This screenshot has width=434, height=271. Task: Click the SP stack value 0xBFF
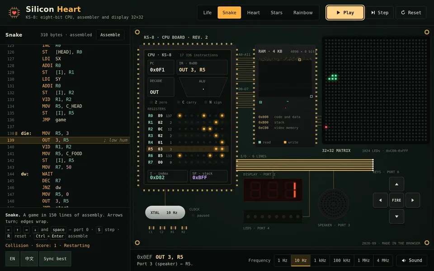[x=199, y=178]
